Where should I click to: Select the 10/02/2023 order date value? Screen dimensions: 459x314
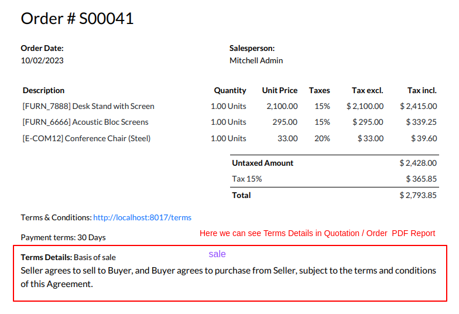(x=42, y=60)
